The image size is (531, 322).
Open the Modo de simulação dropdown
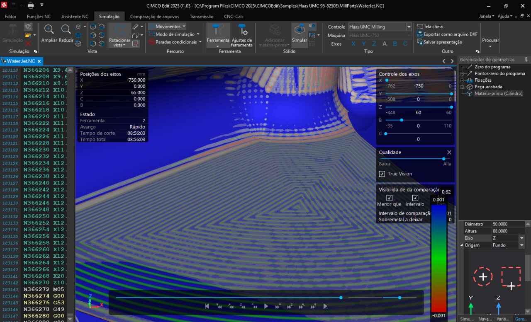pos(174,34)
